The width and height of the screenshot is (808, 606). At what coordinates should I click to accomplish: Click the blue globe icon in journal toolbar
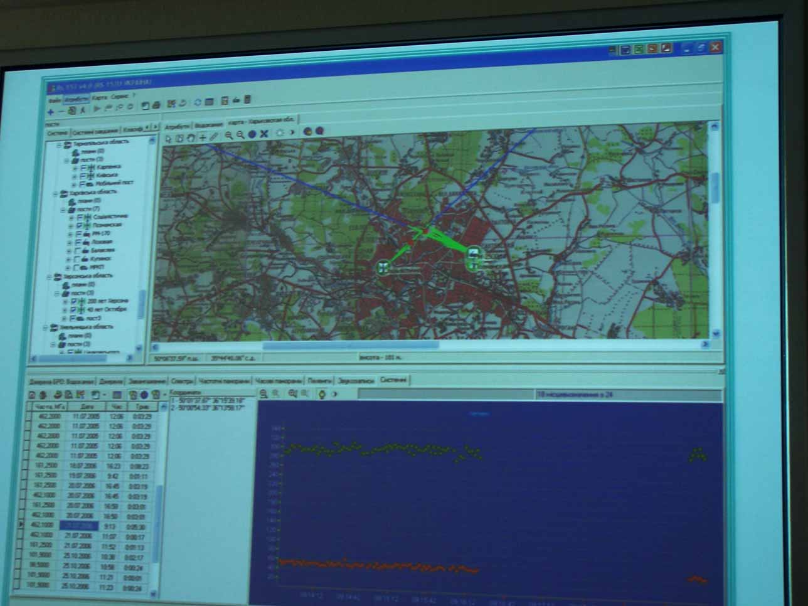click(144, 395)
